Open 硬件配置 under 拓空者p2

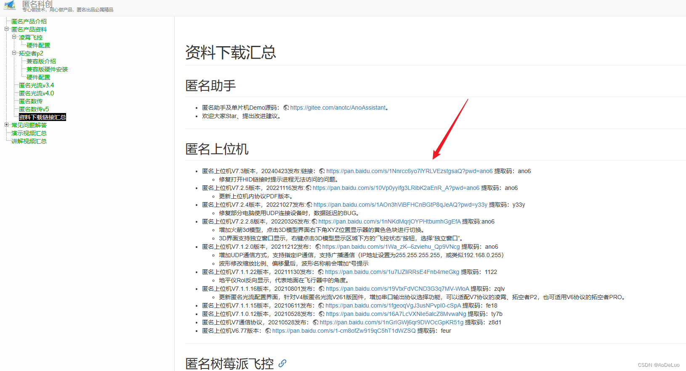38,77
